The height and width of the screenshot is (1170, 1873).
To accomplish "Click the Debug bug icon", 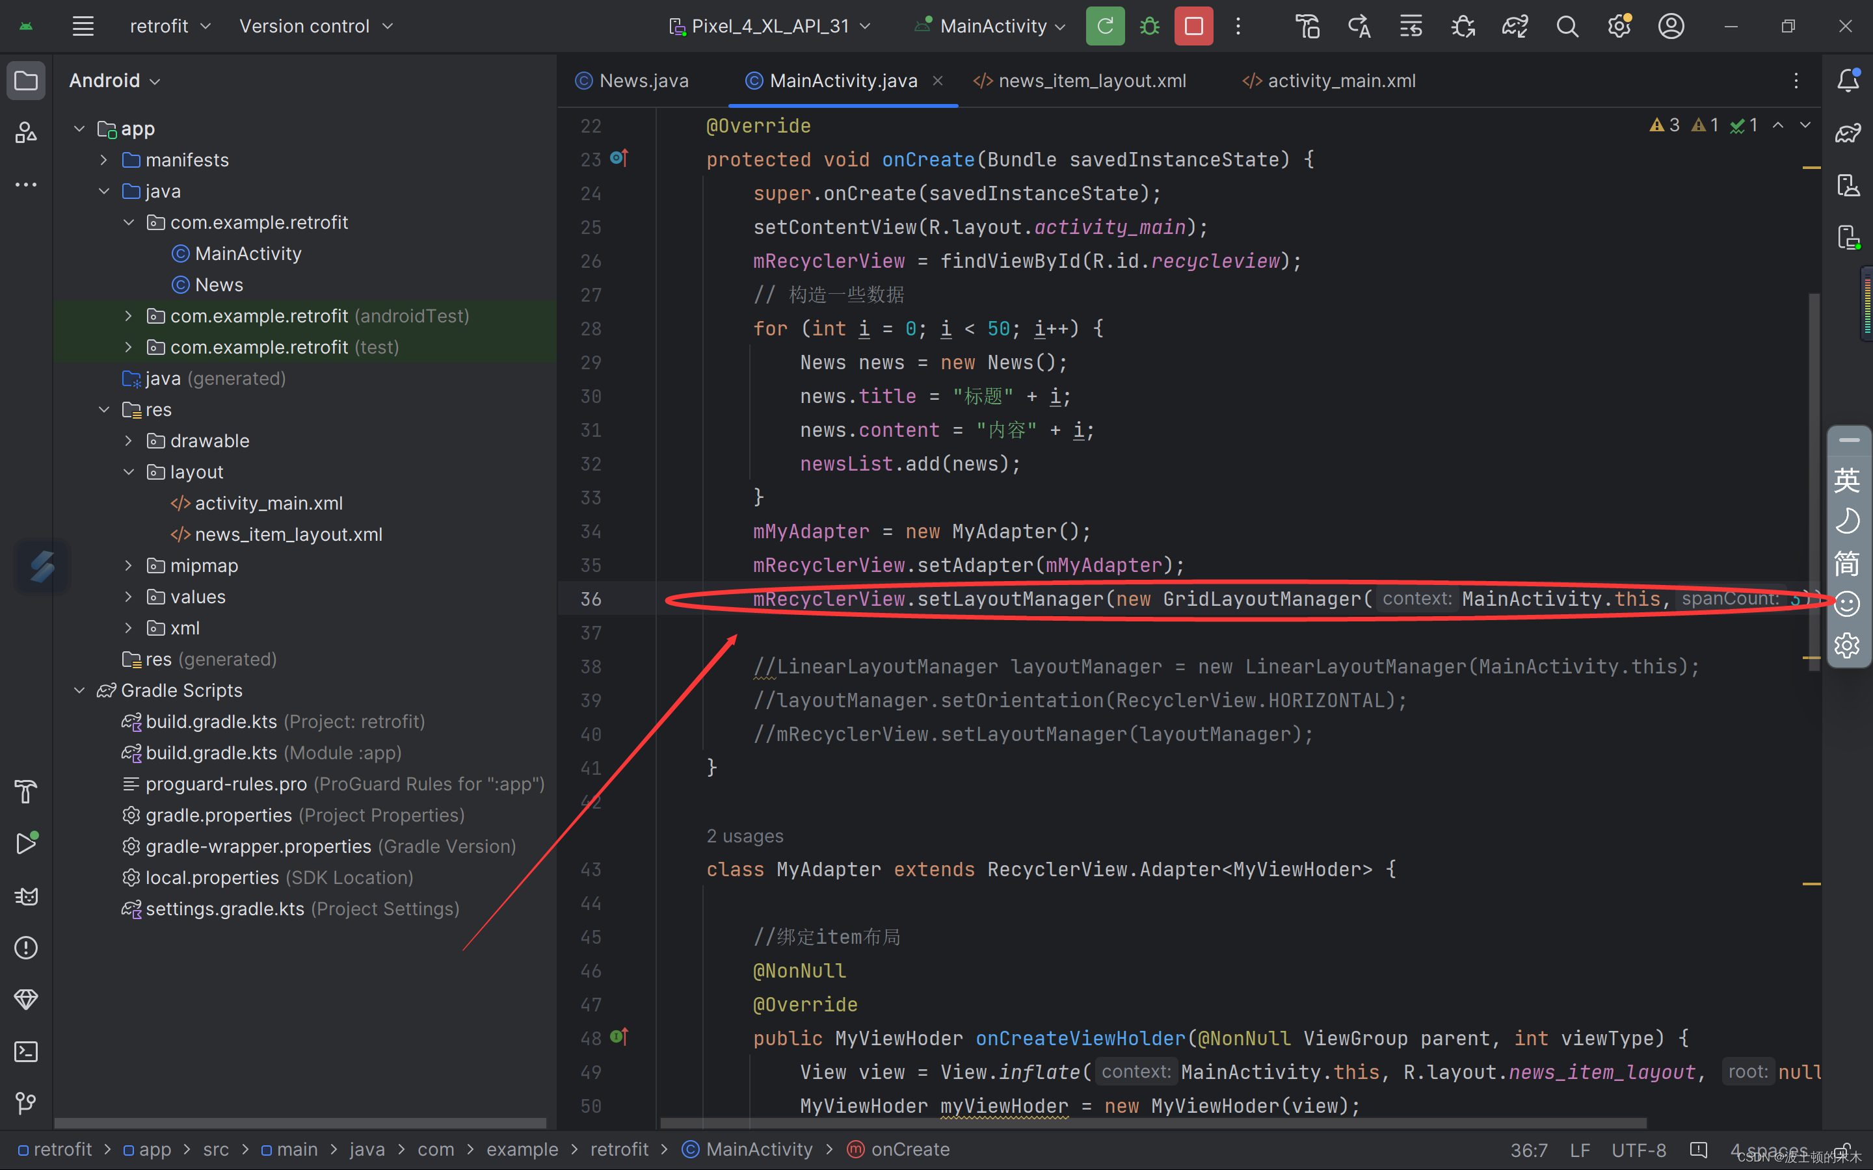I will 1149,26.
